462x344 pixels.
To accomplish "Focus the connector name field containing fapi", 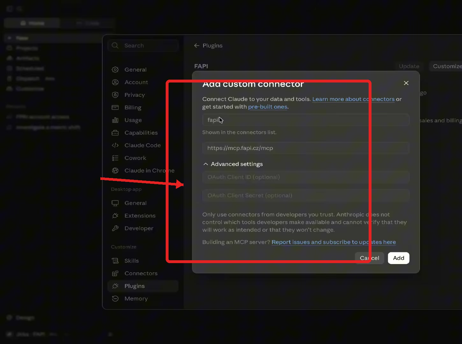I will [x=306, y=120].
